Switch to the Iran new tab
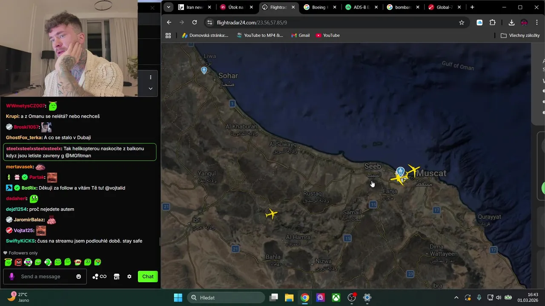 tap(195, 7)
